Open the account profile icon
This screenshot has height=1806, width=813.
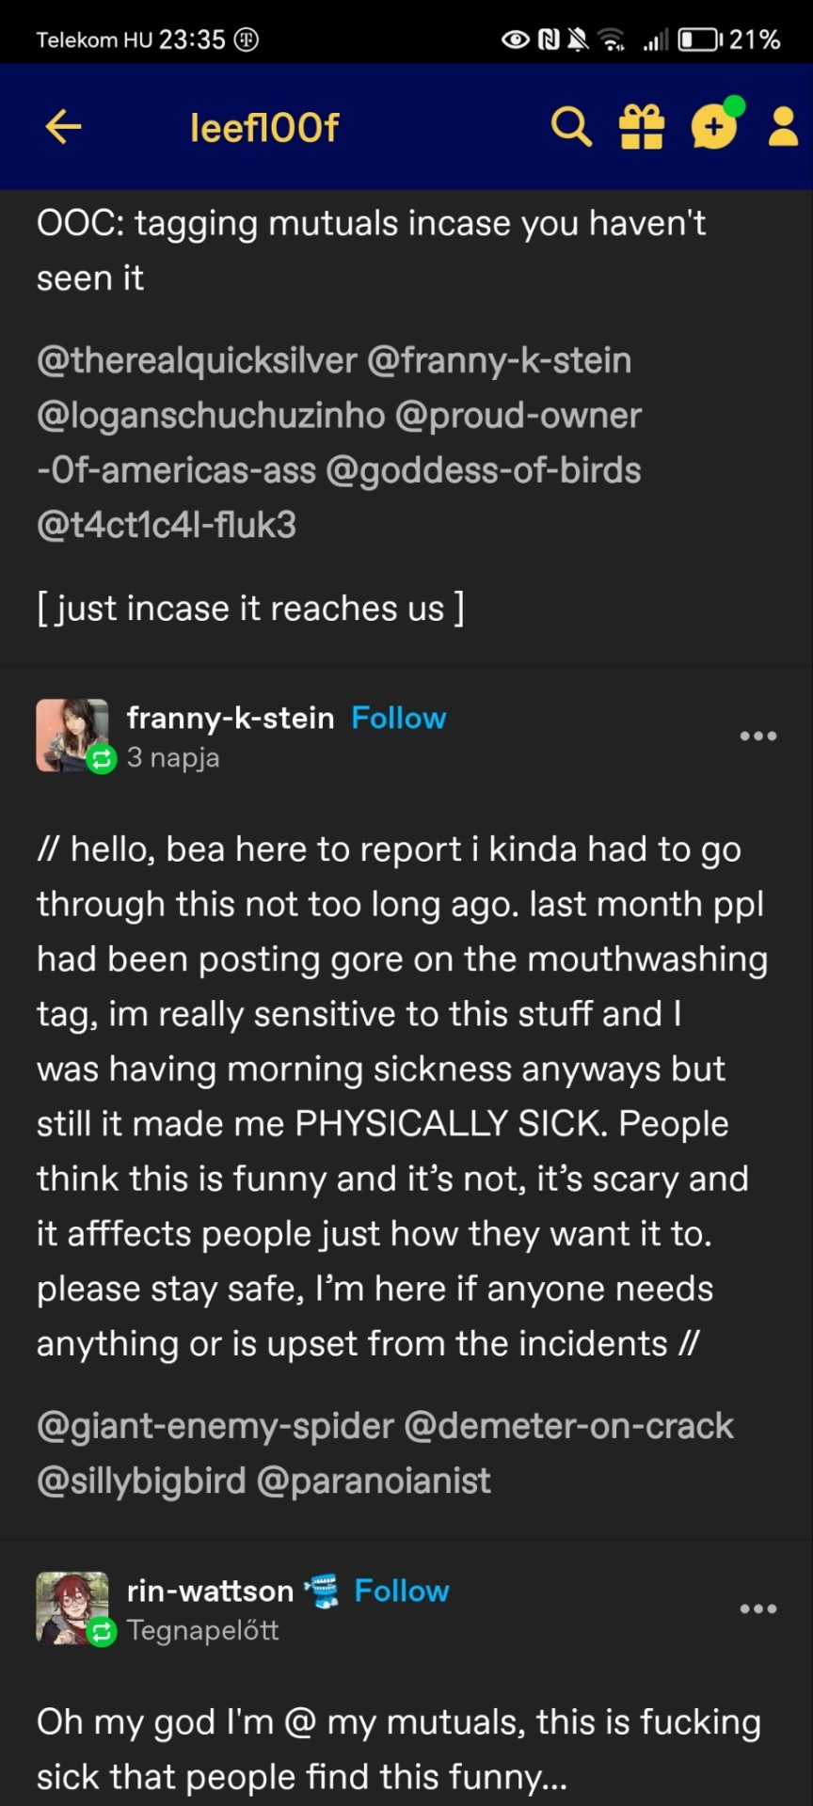(x=783, y=127)
